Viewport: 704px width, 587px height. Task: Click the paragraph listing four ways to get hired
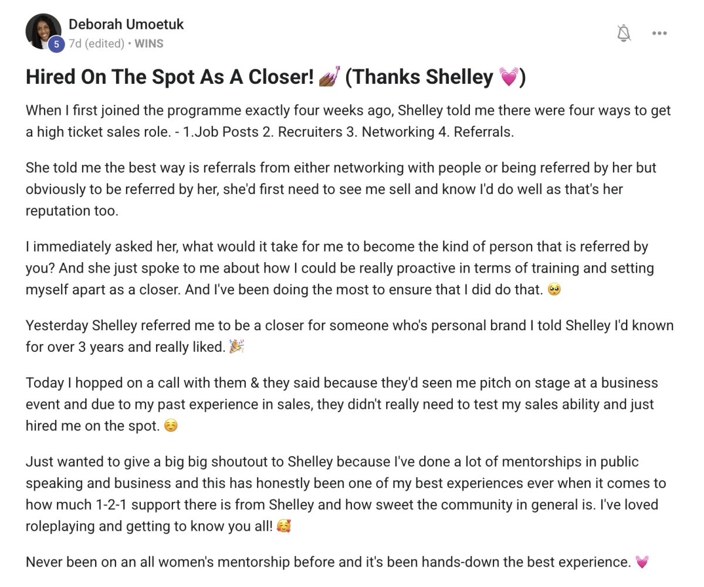348,121
